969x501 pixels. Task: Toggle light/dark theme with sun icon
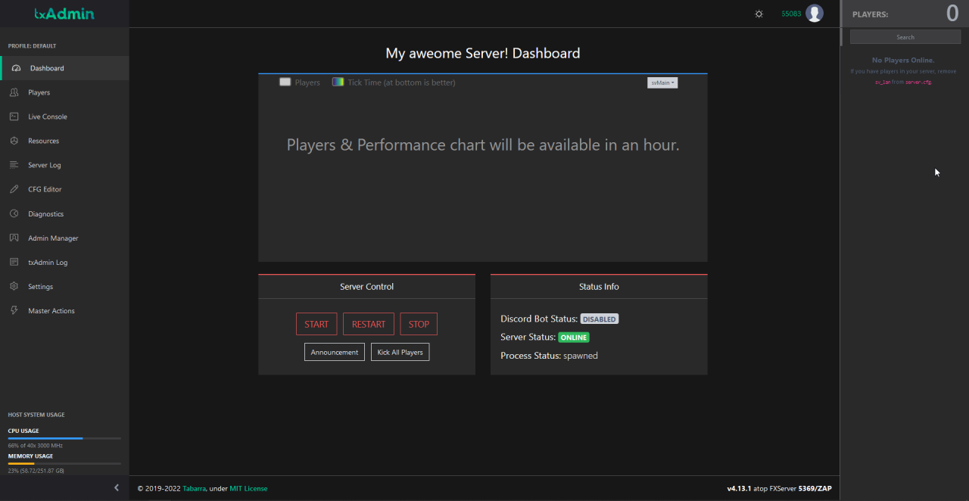(759, 14)
